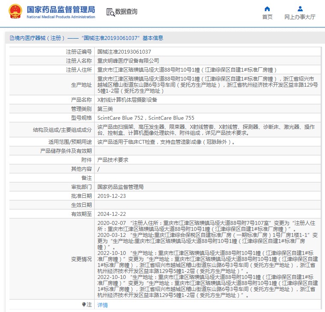Go to 首页 text link
The height and width of the screenshot is (312, 325).
click(x=267, y=17)
